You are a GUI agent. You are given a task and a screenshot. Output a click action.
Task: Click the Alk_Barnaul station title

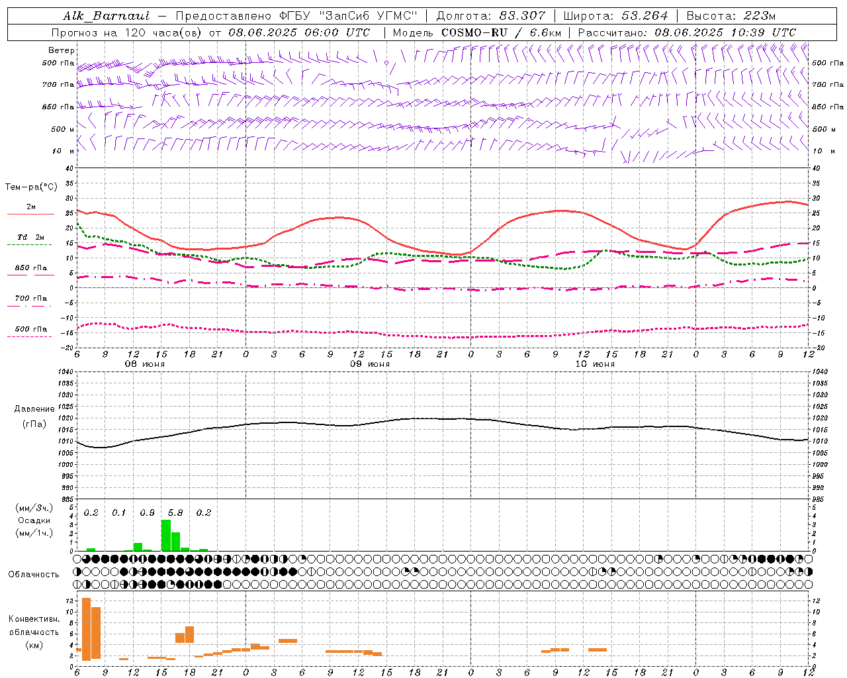(x=106, y=16)
